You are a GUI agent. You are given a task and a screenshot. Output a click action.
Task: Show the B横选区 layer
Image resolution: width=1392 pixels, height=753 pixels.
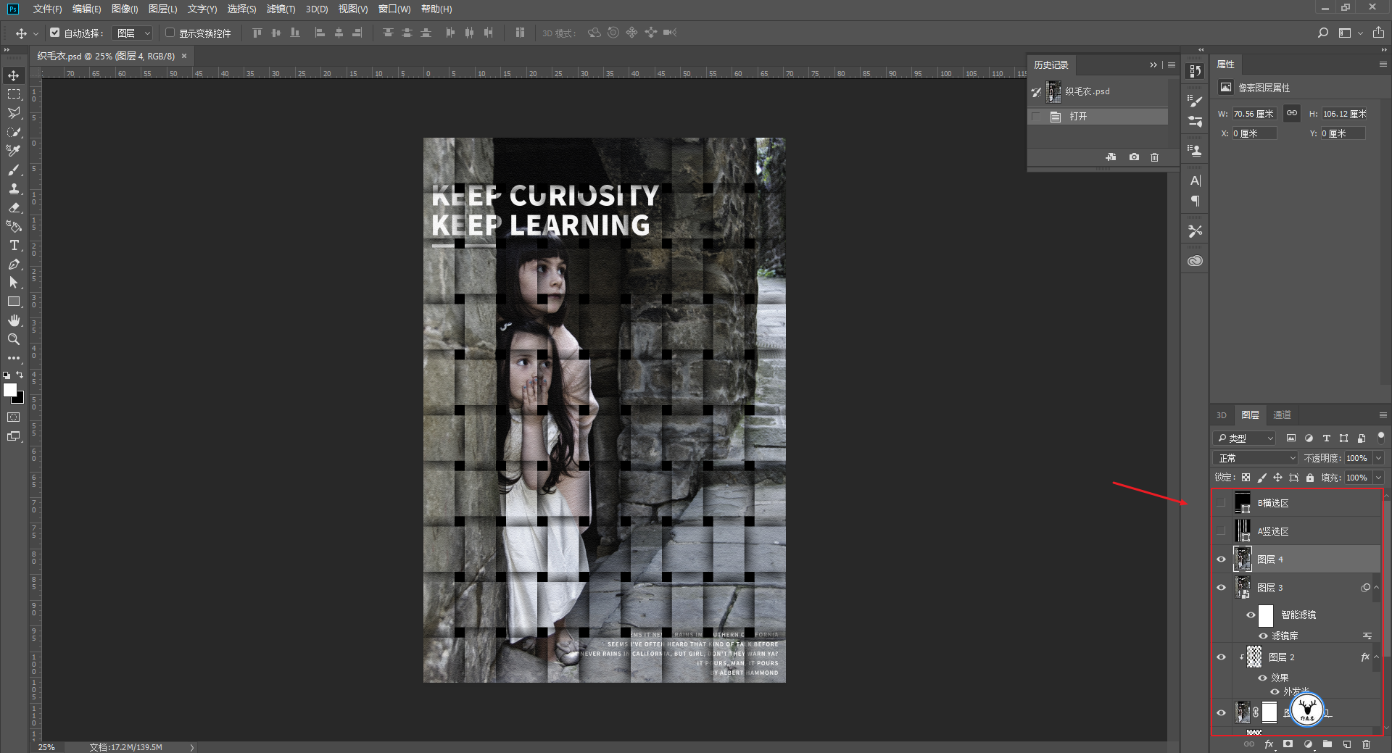[1221, 502]
